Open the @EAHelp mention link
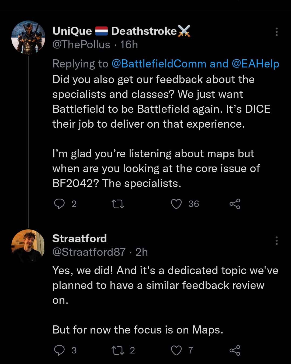Viewport: 291px width, 364px height. [x=255, y=64]
